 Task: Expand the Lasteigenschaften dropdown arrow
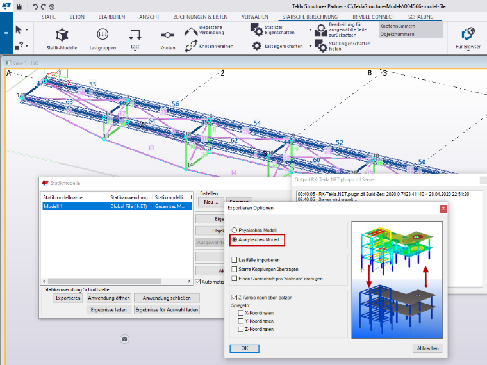(310, 46)
